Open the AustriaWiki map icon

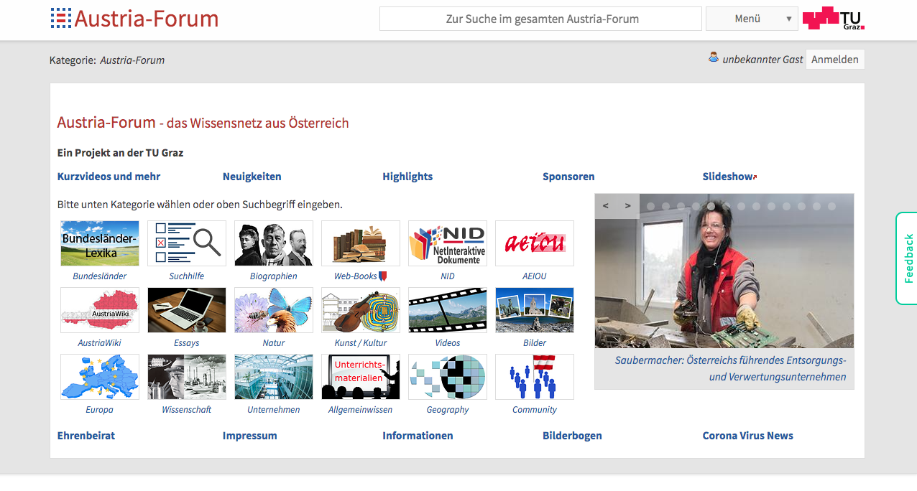tap(100, 310)
